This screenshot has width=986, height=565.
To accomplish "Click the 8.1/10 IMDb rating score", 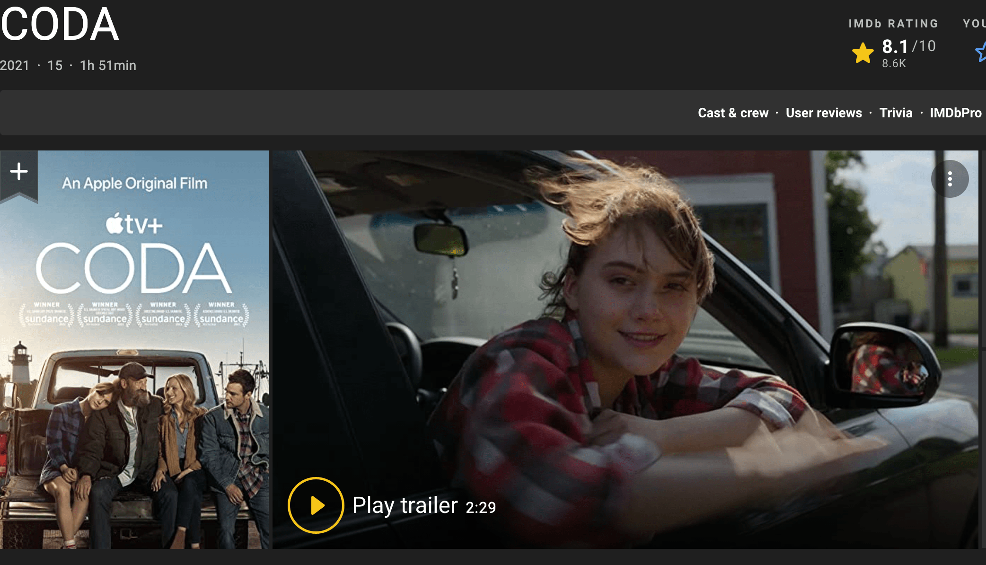I will pos(908,46).
